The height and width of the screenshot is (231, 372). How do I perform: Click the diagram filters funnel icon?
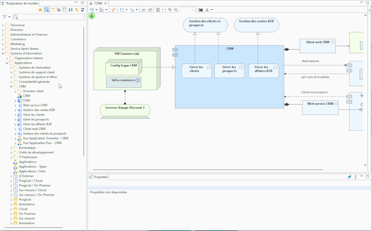pyautogui.click(x=132, y=10)
